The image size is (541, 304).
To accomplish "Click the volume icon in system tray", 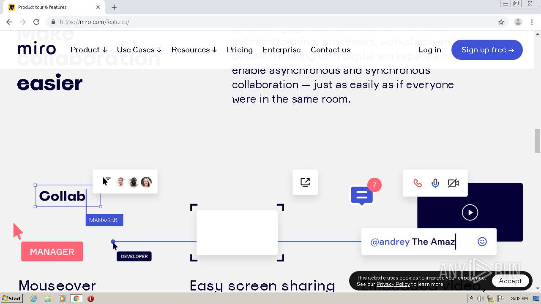I will 481,299.
